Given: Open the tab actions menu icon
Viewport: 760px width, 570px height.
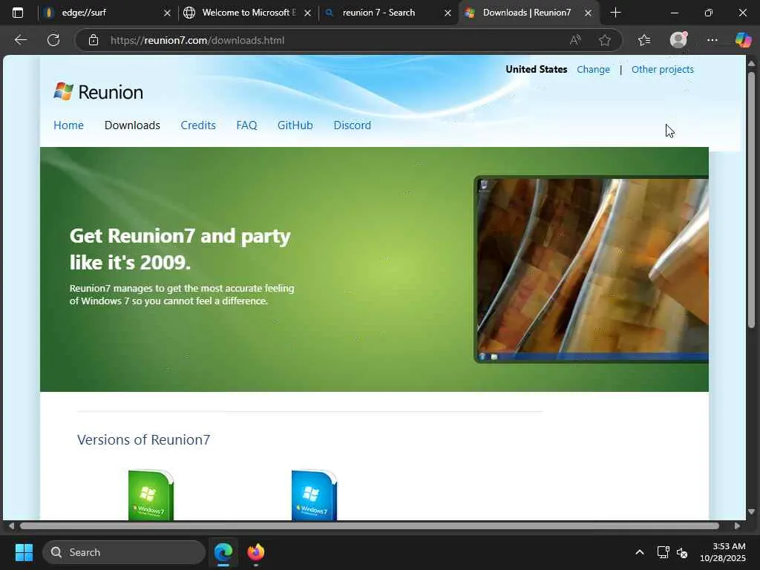Looking at the screenshot, I should [x=18, y=13].
